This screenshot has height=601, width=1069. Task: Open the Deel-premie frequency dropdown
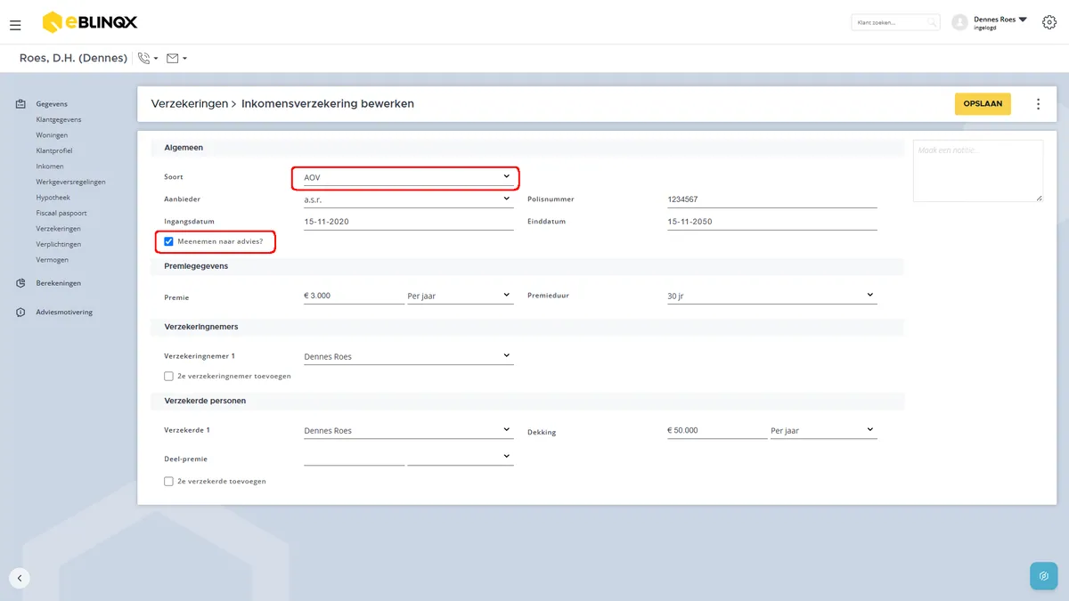pos(460,457)
